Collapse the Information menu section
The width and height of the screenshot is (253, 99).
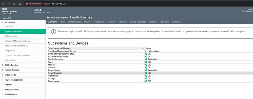3,22
